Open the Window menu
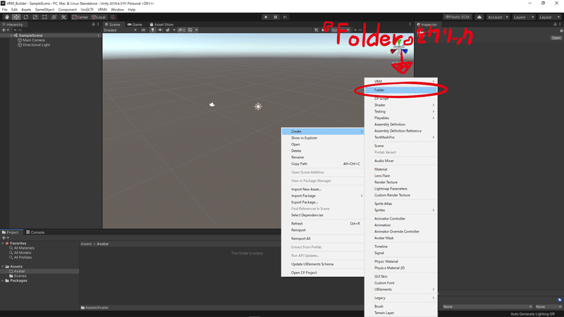 click(117, 10)
